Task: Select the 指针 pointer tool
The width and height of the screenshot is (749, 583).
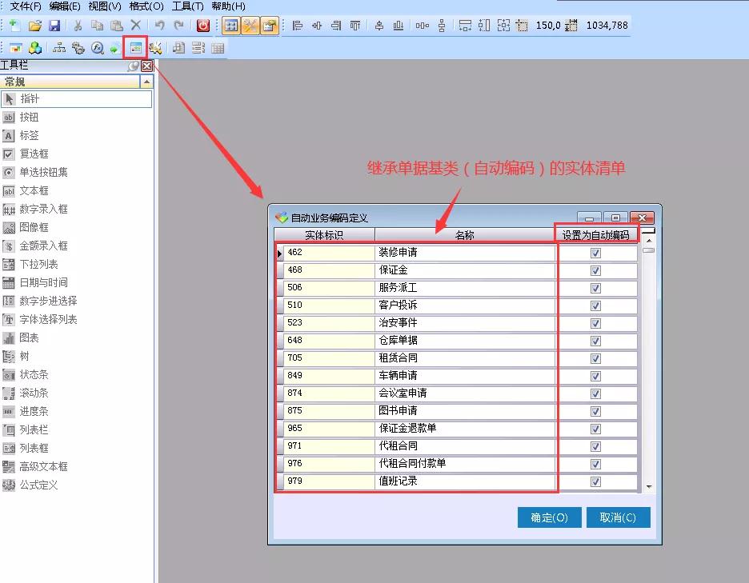Action: (x=77, y=99)
